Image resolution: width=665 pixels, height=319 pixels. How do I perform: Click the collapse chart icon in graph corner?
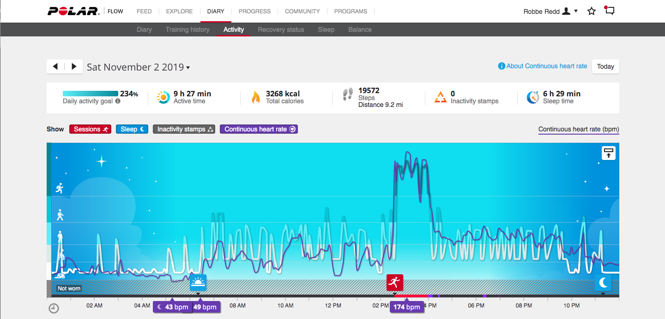point(609,153)
